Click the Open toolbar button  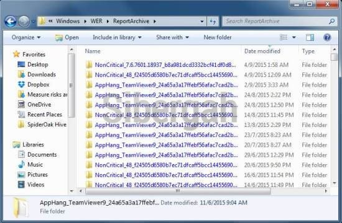[67, 38]
